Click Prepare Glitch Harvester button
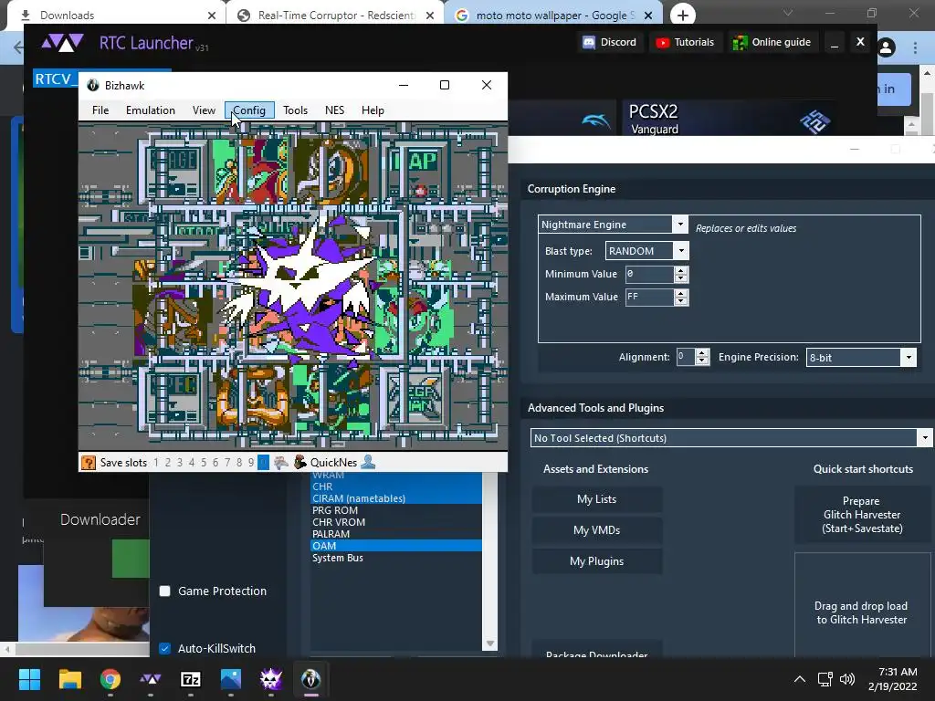 862,515
